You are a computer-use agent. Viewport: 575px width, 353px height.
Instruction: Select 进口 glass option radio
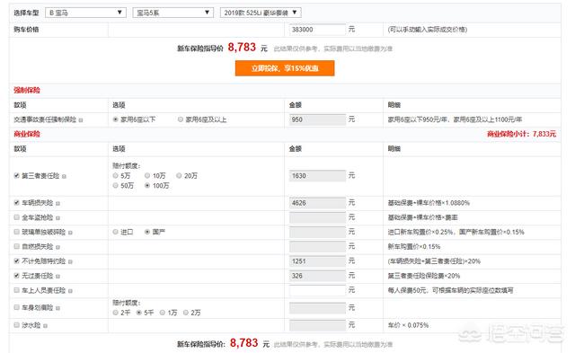[115, 232]
